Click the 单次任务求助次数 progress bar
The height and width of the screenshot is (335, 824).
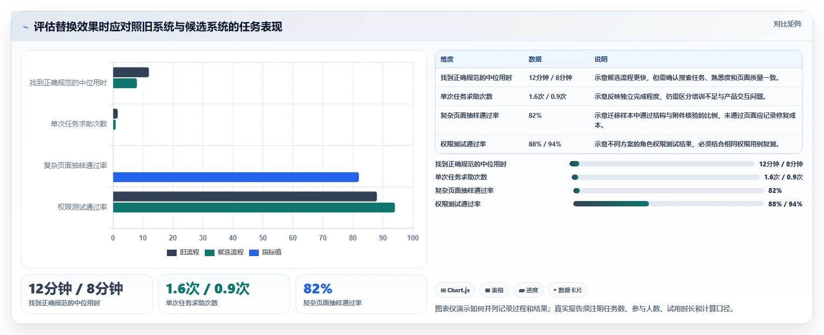tap(666, 177)
